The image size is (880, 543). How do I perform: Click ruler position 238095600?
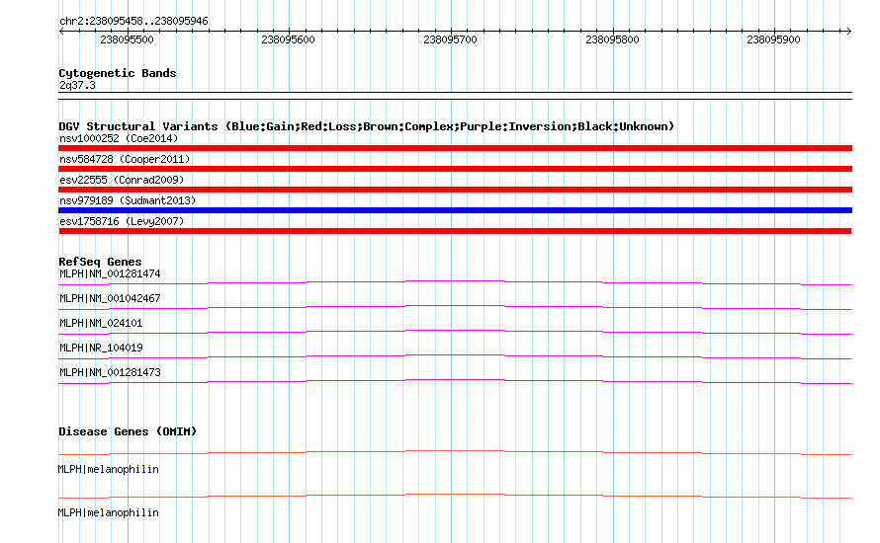(288, 39)
